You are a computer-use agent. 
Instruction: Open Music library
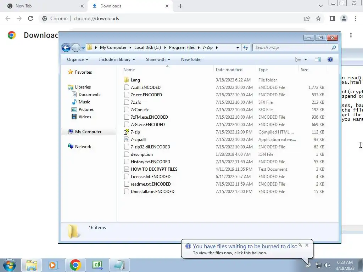81,102
